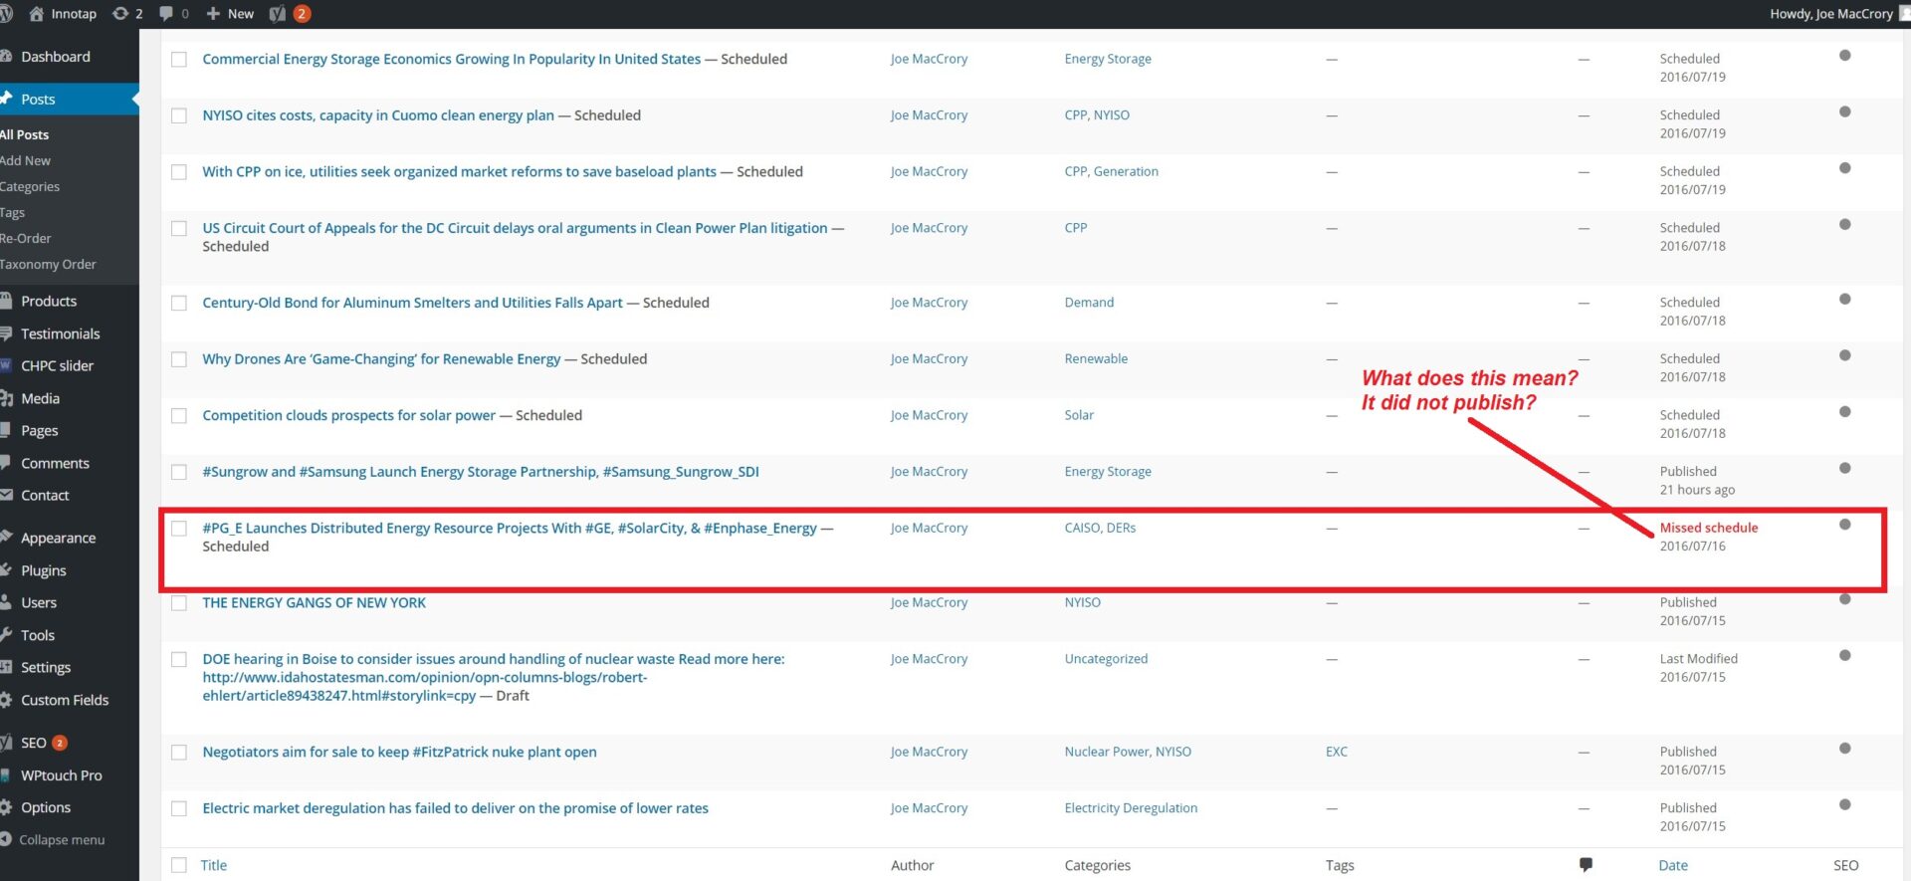The width and height of the screenshot is (1911, 881).
Task: Click the New plus icon
Action: pyautogui.click(x=213, y=14)
